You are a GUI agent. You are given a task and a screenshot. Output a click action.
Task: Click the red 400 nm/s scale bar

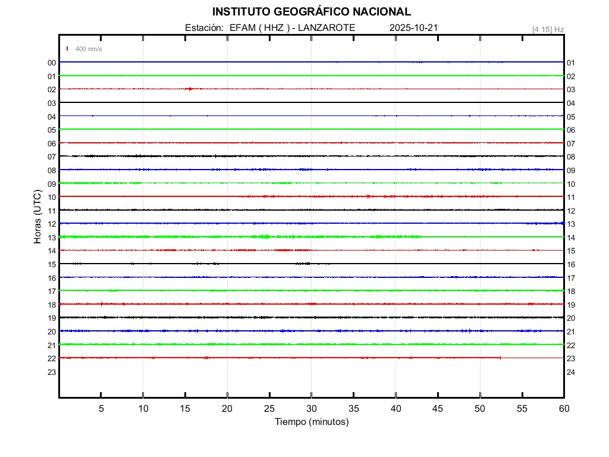[x=67, y=49]
